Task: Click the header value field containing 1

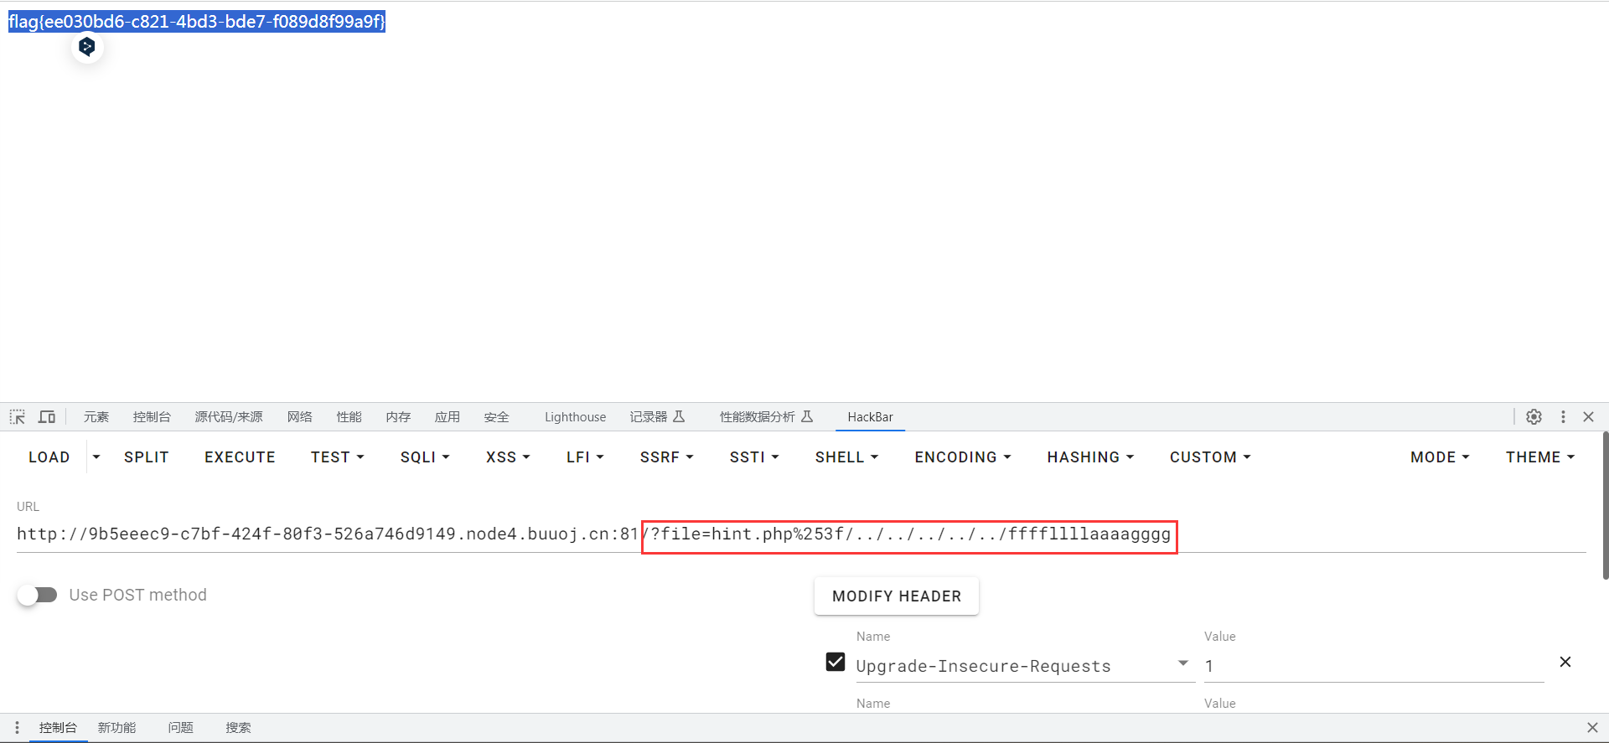Action: click(1374, 666)
